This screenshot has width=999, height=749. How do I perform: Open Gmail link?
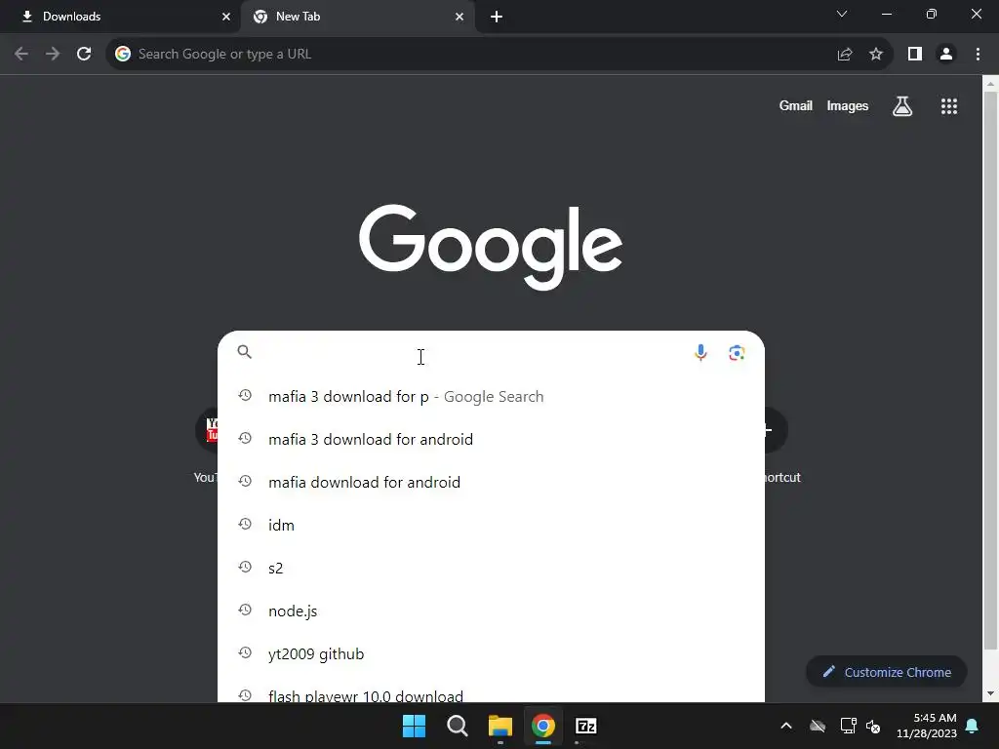pos(795,105)
